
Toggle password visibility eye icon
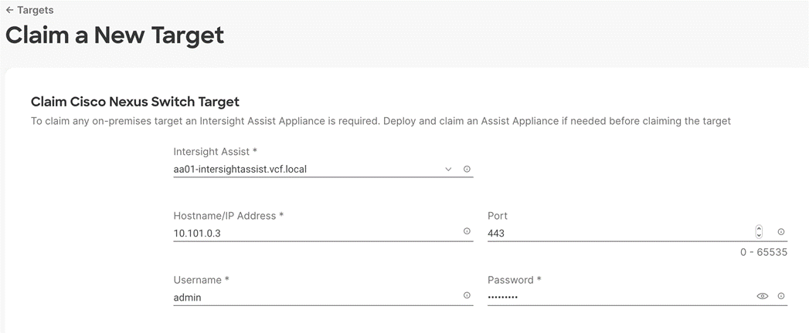click(x=763, y=296)
